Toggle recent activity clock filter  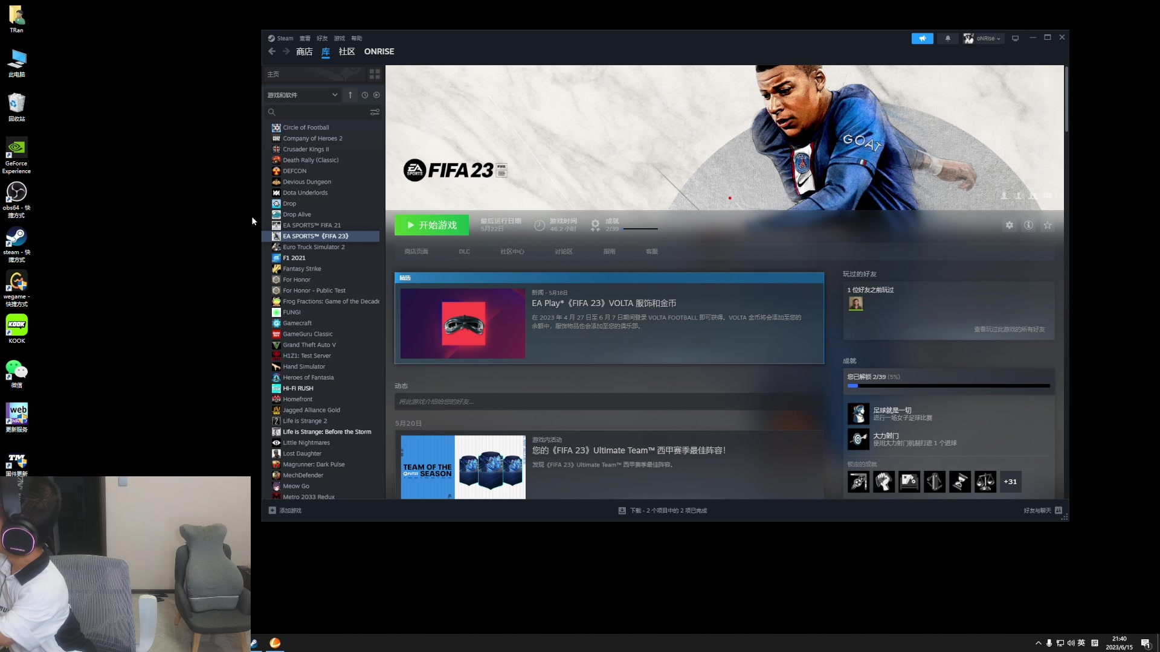tap(365, 95)
